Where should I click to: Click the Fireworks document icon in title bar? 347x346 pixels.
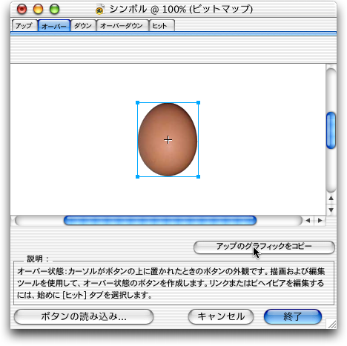point(100,9)
